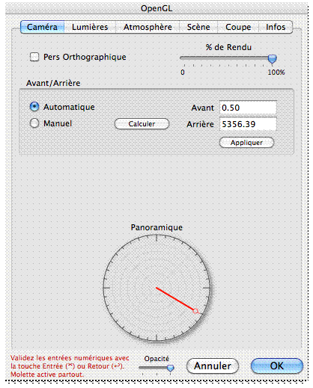
Task: Click the % de Rendu slider thumb
Action: 272,59
